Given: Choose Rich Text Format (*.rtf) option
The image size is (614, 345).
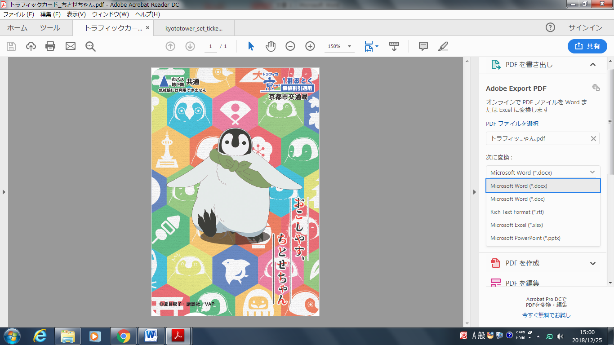Looking at the screenshot, I should 543,212.
